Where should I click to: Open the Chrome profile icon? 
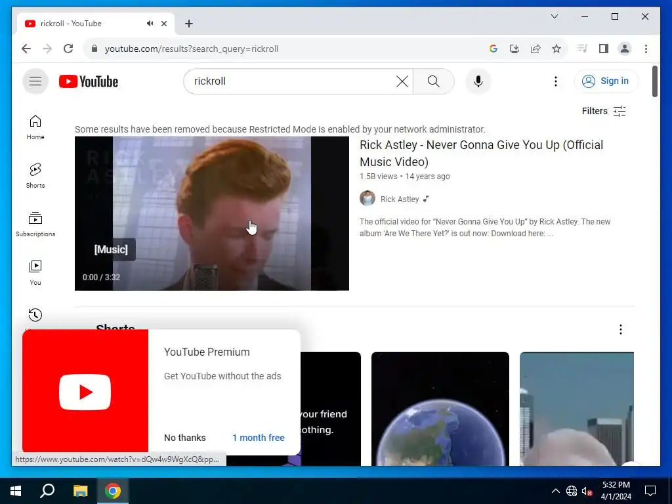point(625,49)
